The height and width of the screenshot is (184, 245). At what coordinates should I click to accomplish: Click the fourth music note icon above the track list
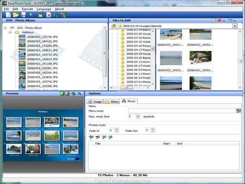click(x=110, y=137)
